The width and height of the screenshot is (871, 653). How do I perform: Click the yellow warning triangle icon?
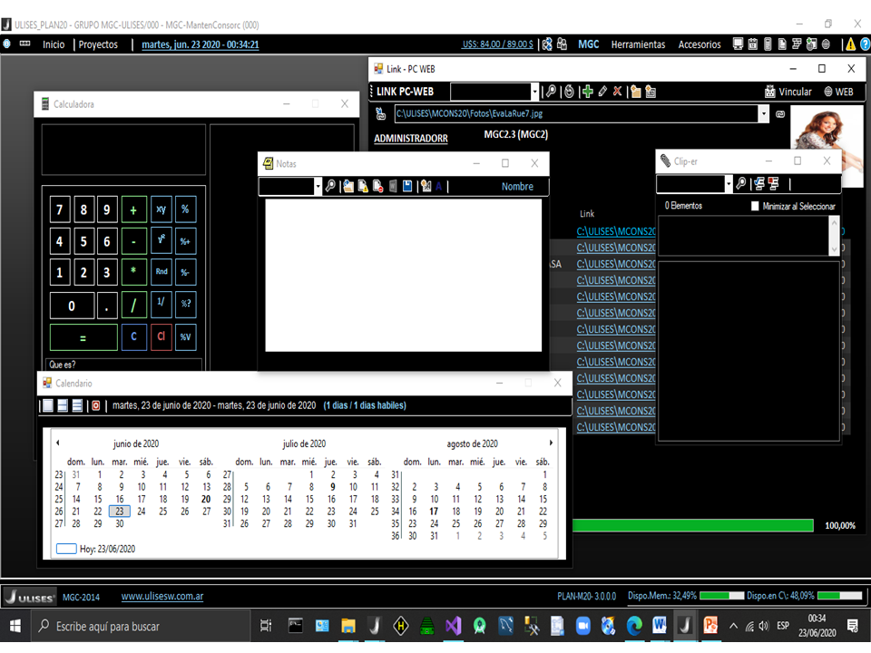point(850,44)
